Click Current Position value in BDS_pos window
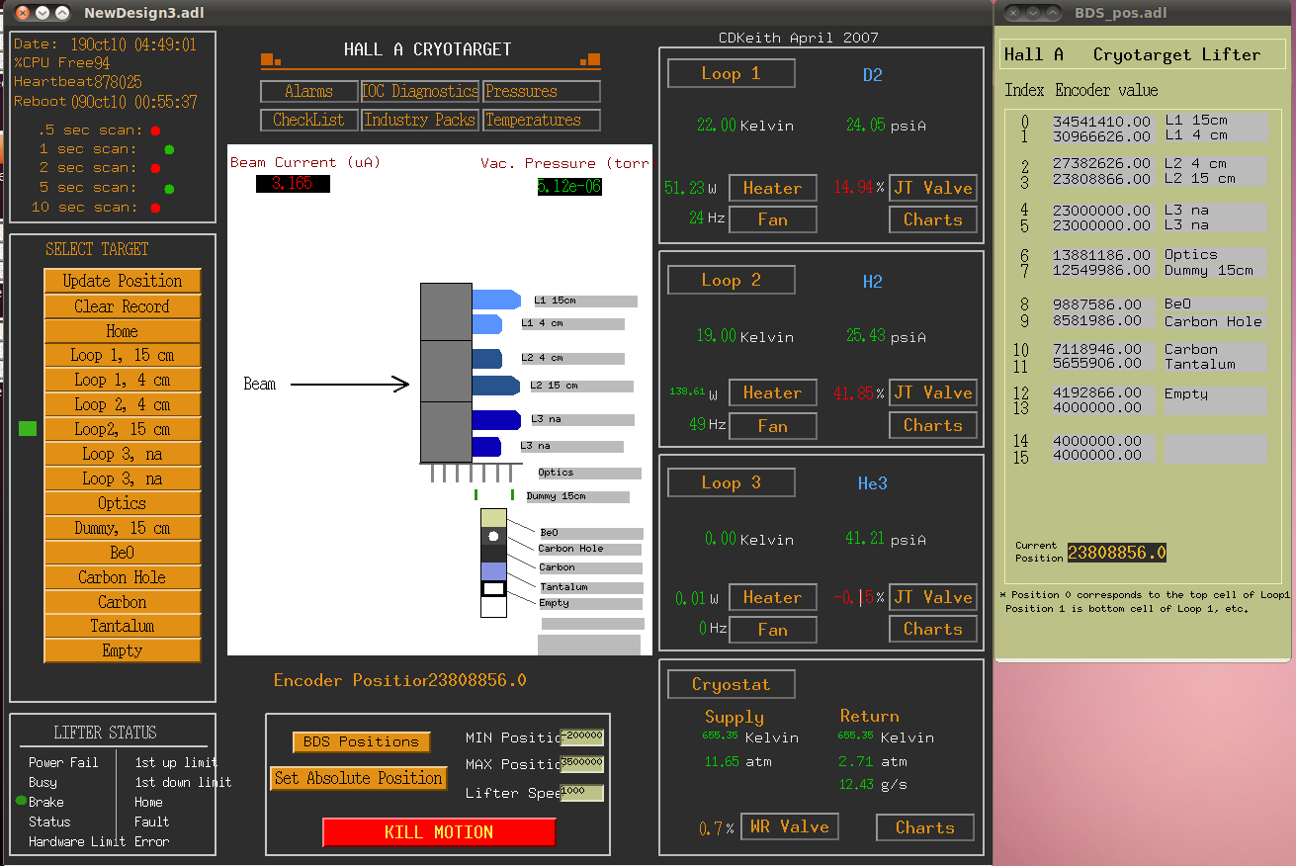Viewport: 1296px width, 866px height. pos(1116,553)
